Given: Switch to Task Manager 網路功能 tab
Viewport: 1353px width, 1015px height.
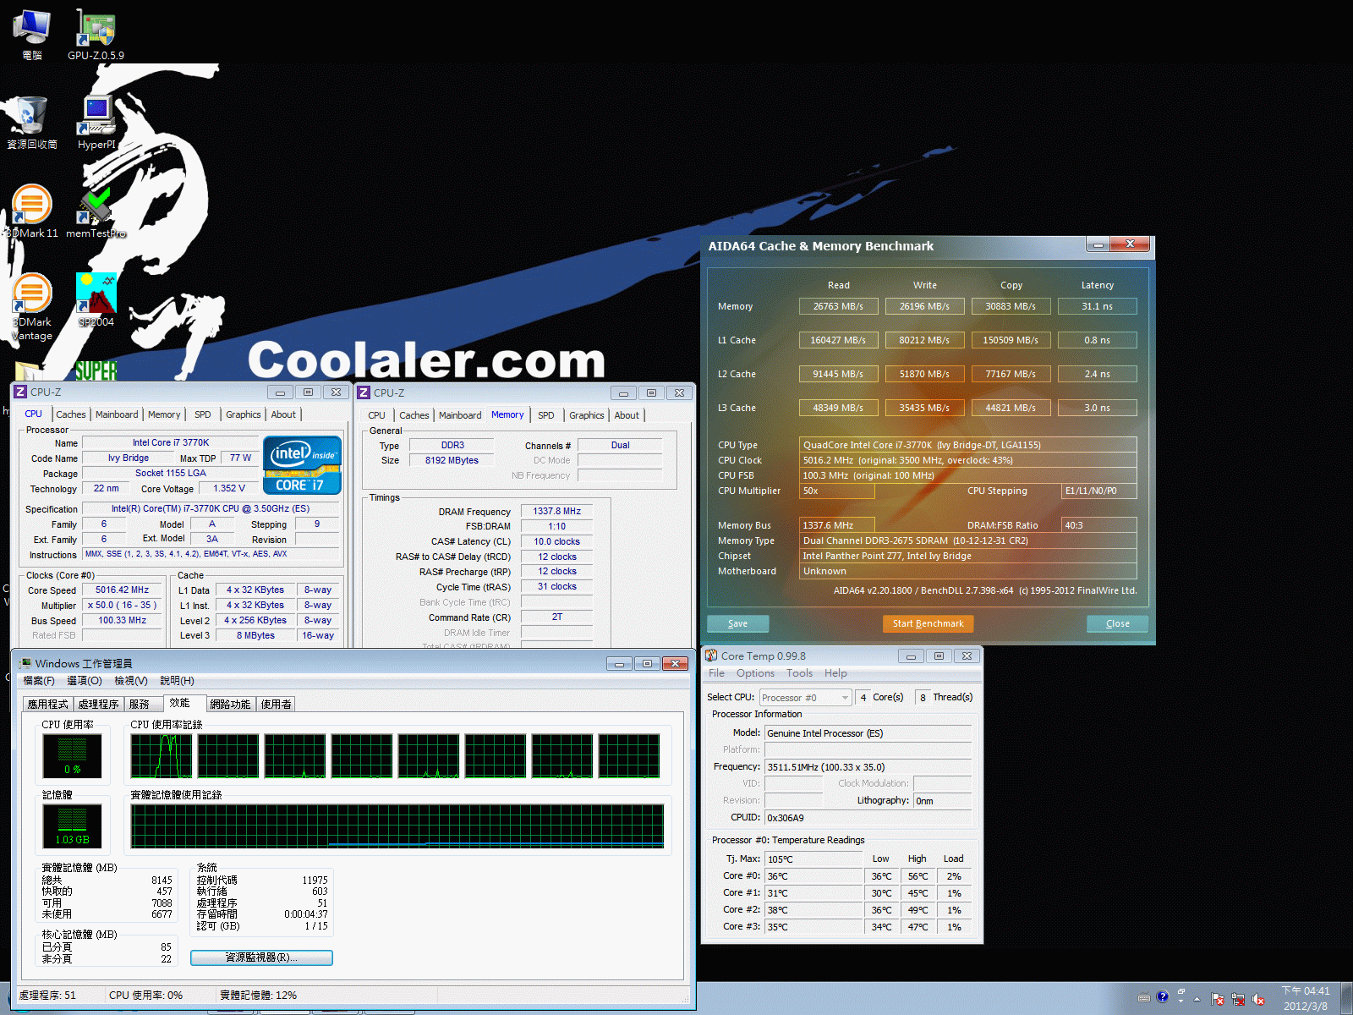Looking at the screenshot, I should click(230, 704).
